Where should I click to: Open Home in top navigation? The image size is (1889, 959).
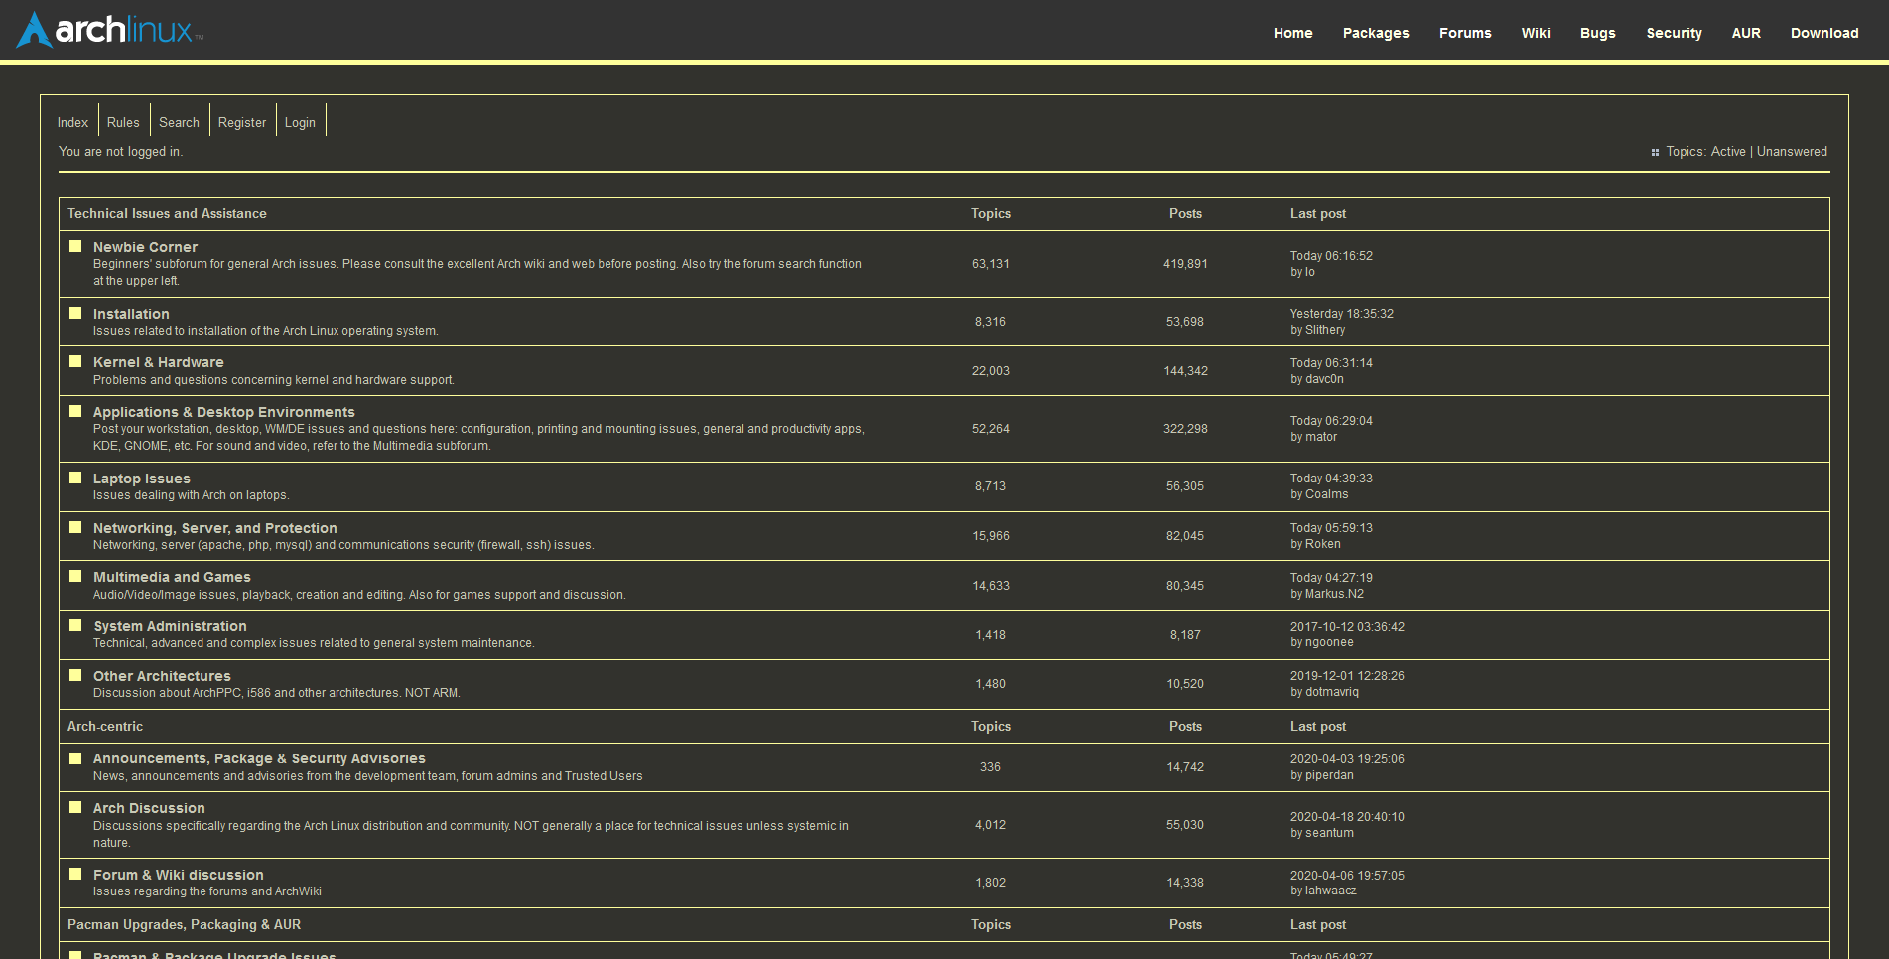(1292, 33)
